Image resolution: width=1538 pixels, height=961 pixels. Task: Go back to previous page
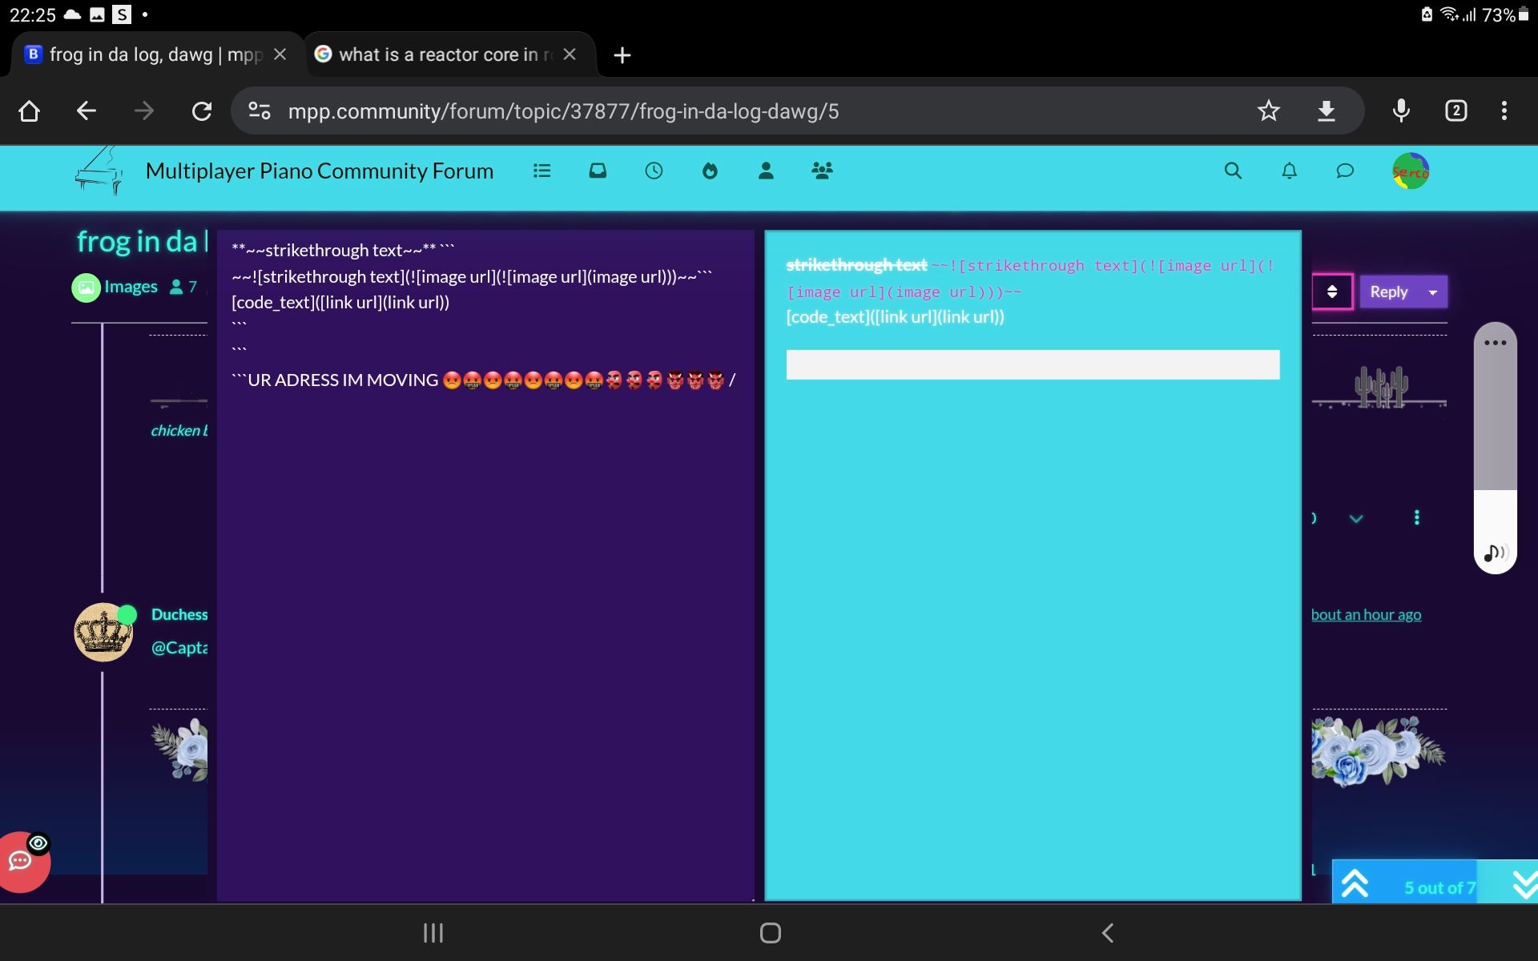pyautogui.click(x=87, y=111)
